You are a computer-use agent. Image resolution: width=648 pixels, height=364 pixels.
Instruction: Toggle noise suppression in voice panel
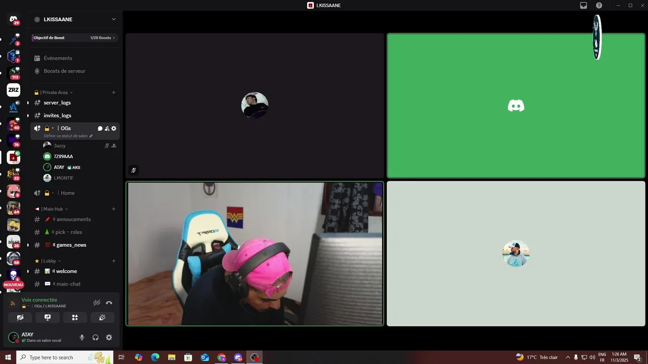(97, 303)
